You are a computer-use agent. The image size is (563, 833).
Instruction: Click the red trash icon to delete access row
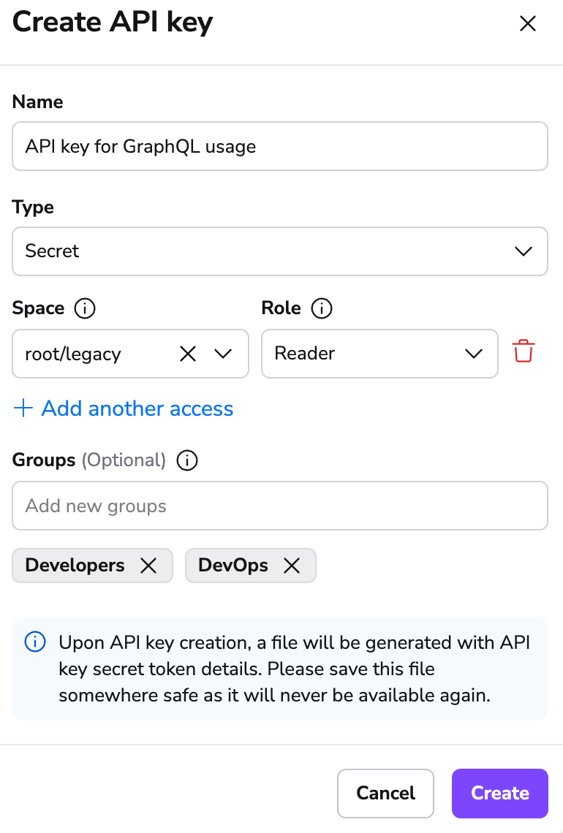coord(524,354)
